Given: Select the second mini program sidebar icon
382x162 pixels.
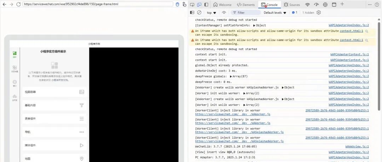Looking at the screenshot, I should 15,68.
